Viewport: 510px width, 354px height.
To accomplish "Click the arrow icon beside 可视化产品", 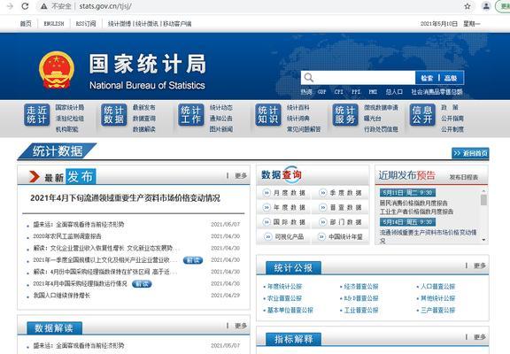I will 268,236.
